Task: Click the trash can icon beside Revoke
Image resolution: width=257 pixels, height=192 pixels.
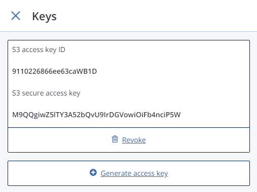Action: (x=115, y=139)
